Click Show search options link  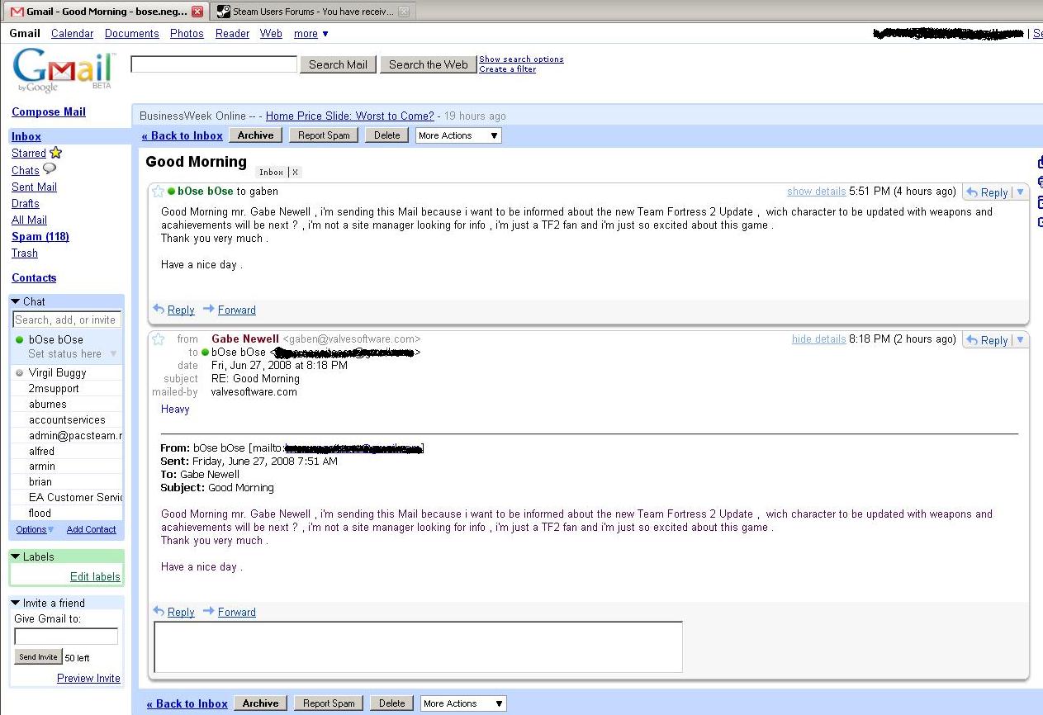click(x=521, y=59)
